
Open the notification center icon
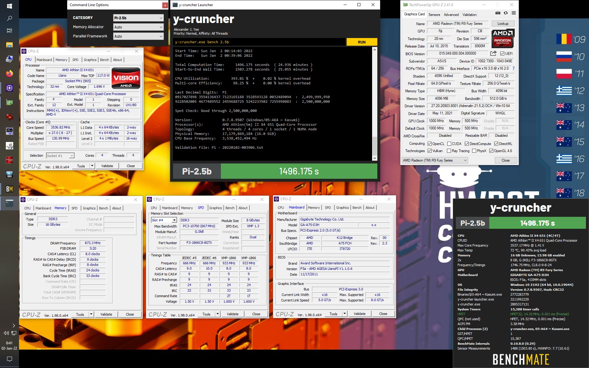[x=9, y=359]
